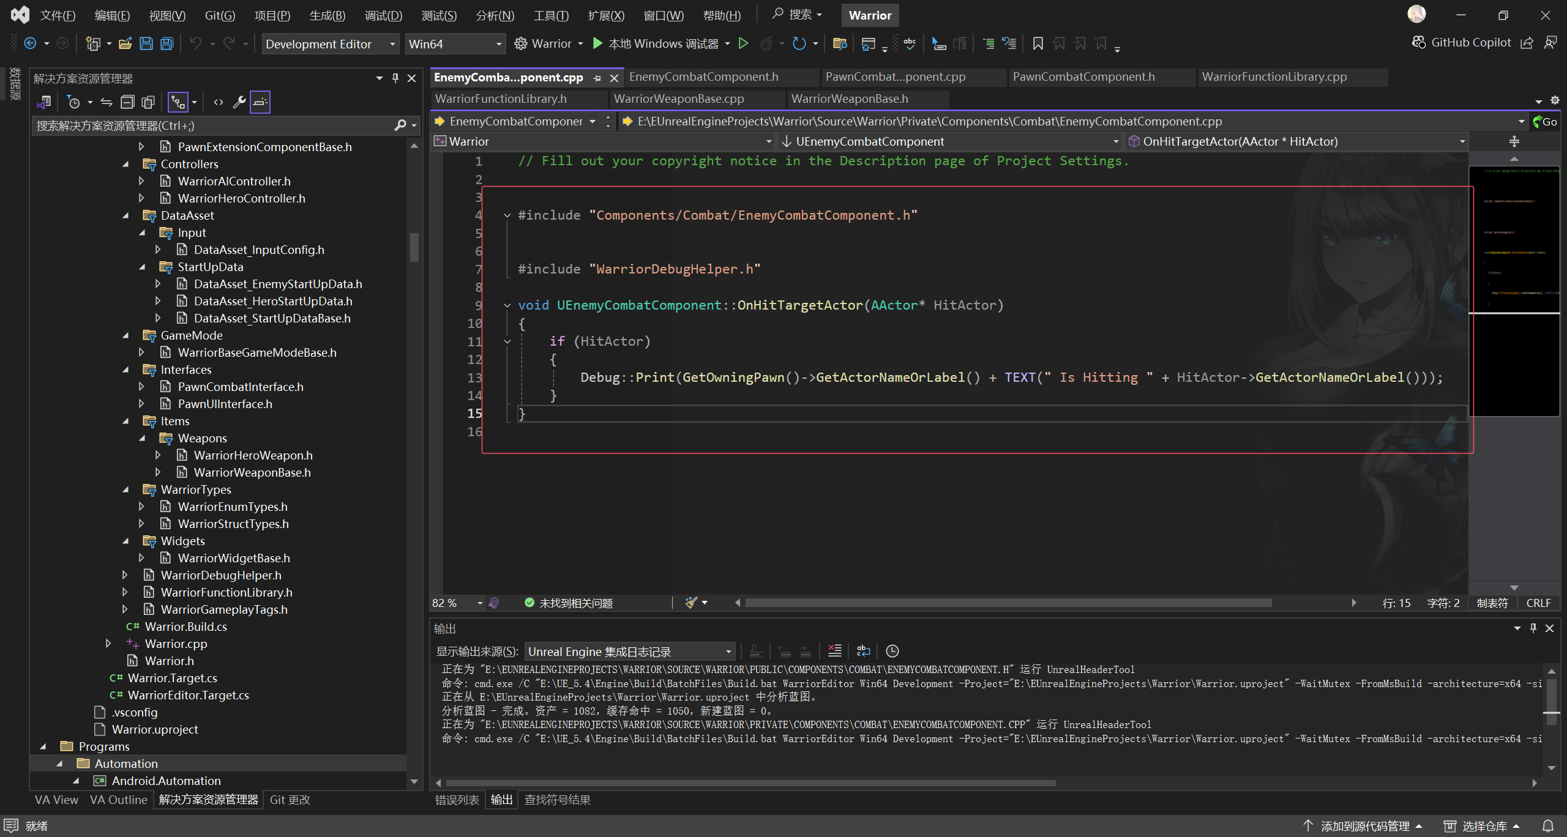Screen dimensions: 1567x837
Task: Toggle word wrap in the Output window
Action: click(x=863, y=651)
